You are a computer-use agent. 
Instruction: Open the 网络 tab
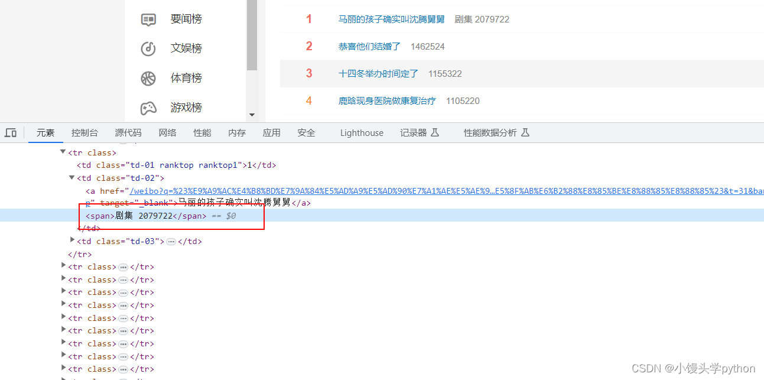(x=167, y=133)
